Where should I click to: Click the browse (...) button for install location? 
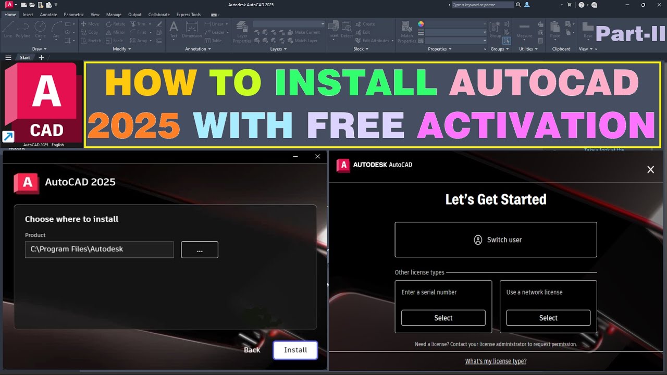pyautogui.click(x=200, y=249)
